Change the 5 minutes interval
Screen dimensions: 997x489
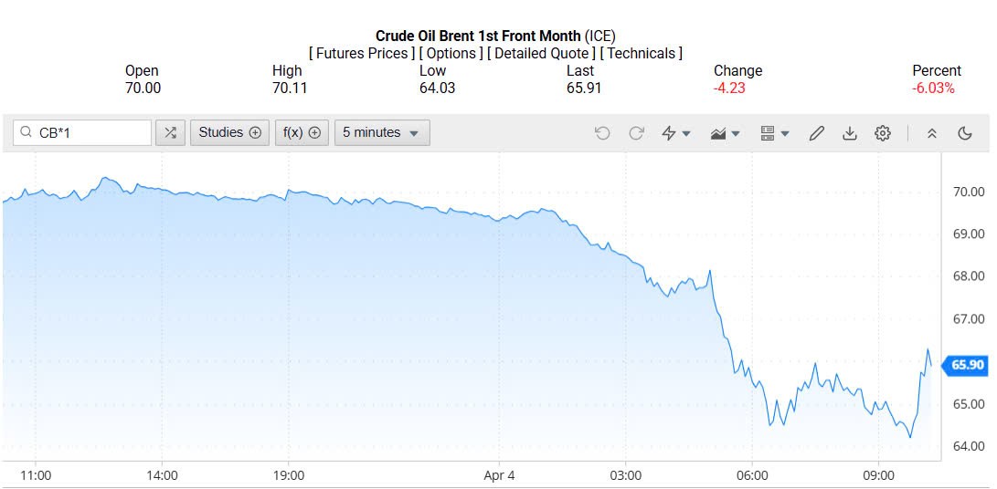tap(381, 133)
